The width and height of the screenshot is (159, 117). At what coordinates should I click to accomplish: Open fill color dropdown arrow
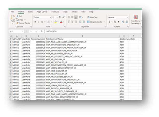pyautogui.click(x=58, y=22)
